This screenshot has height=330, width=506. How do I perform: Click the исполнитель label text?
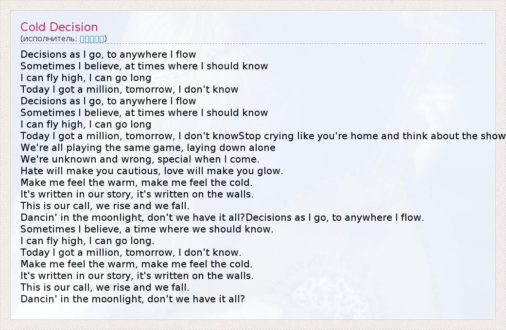point(49,39)
